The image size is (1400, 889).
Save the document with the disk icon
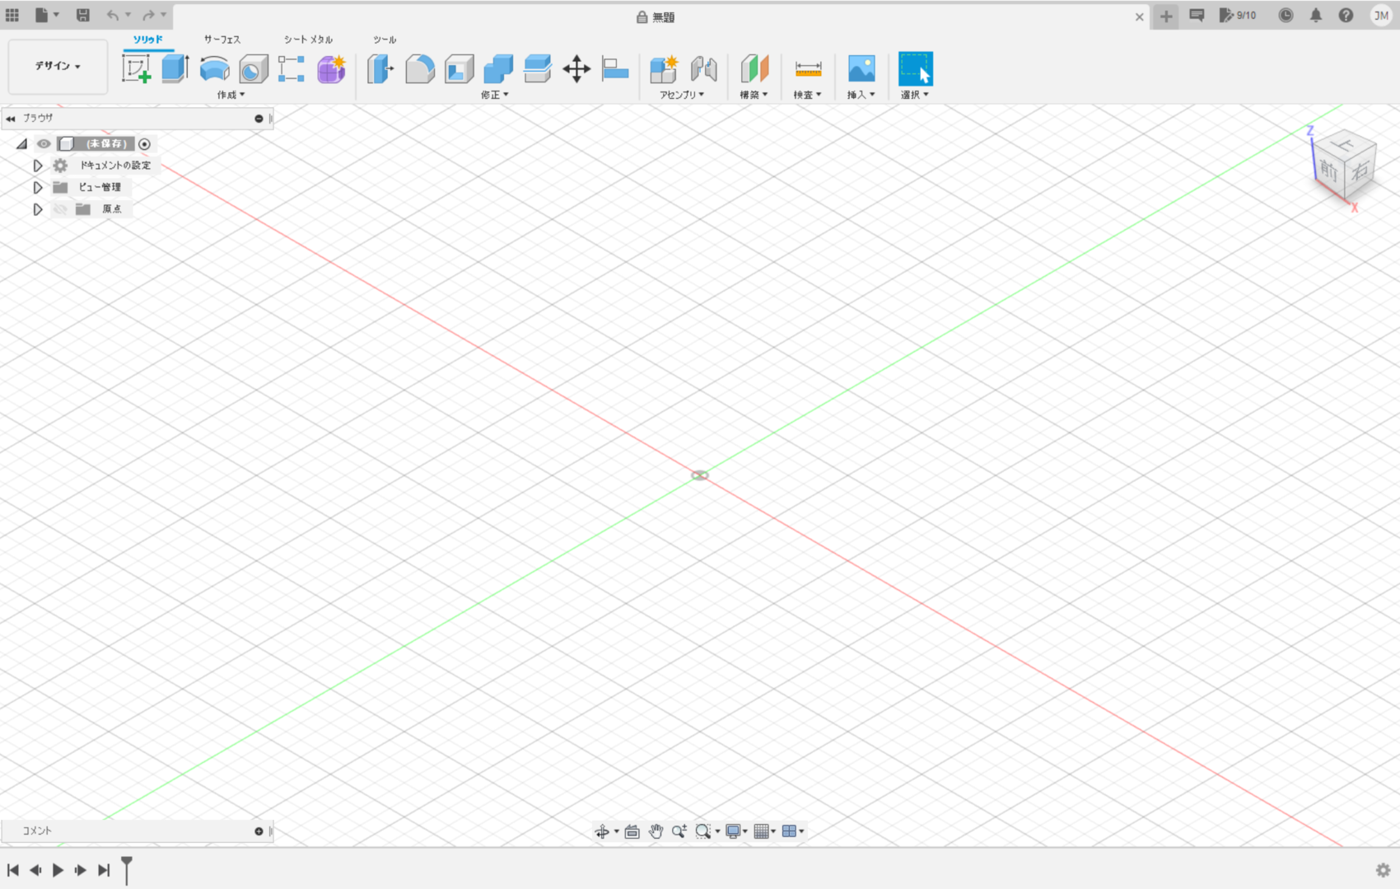point(83,16)
